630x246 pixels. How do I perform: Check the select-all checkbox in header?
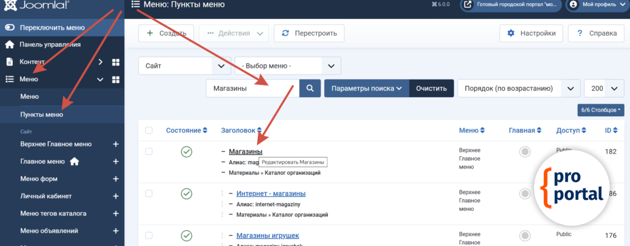coord(149,130)
